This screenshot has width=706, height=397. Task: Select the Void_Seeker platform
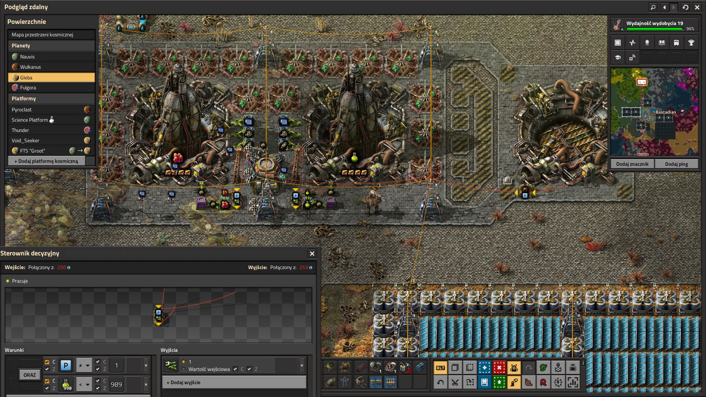(51, 140)
